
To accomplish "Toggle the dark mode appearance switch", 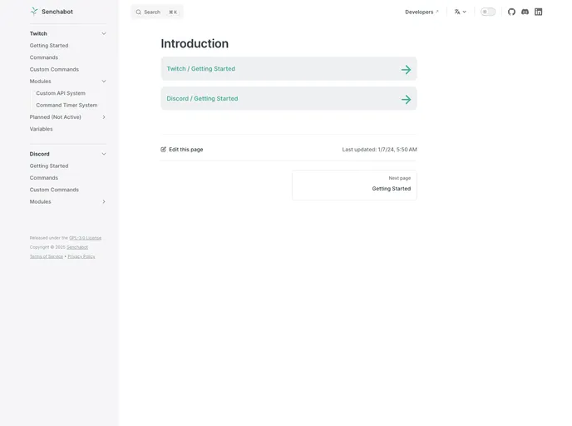I will click(x=488, y=12).
